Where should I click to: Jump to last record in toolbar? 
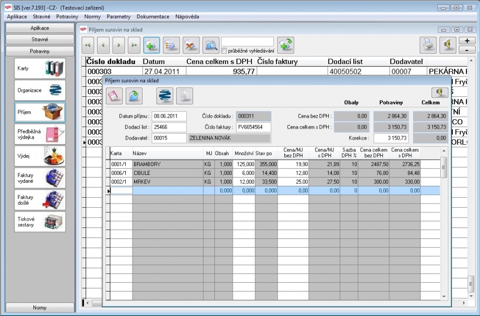coord(134,45)
